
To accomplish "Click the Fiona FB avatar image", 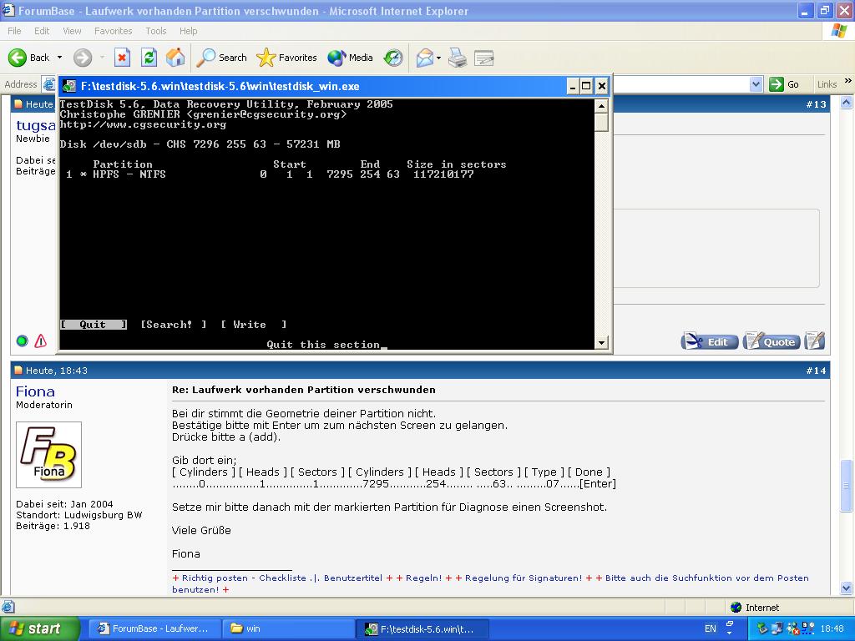I will (48, 455).
